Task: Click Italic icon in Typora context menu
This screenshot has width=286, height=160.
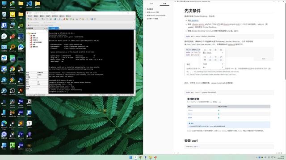Action: [210, 57]
